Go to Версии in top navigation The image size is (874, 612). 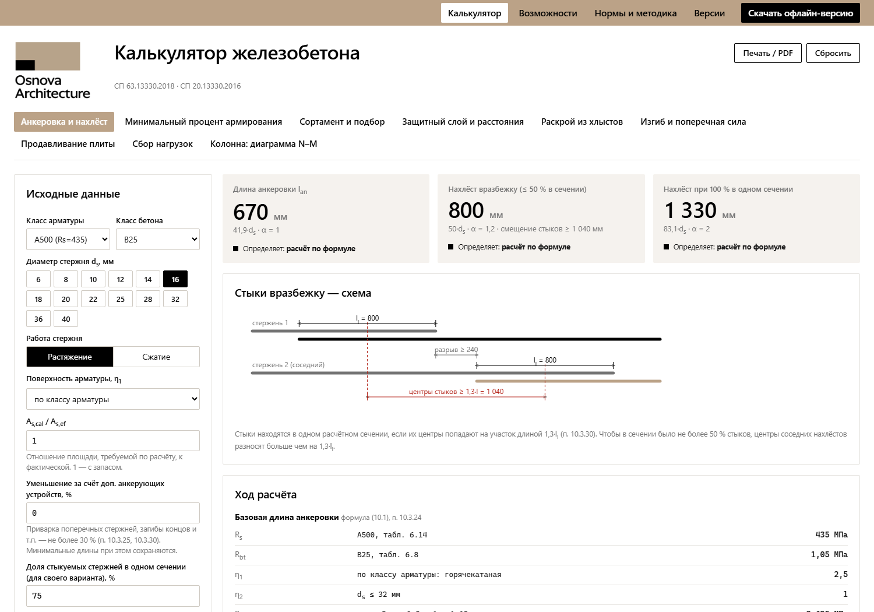click(x=709, y=13)
